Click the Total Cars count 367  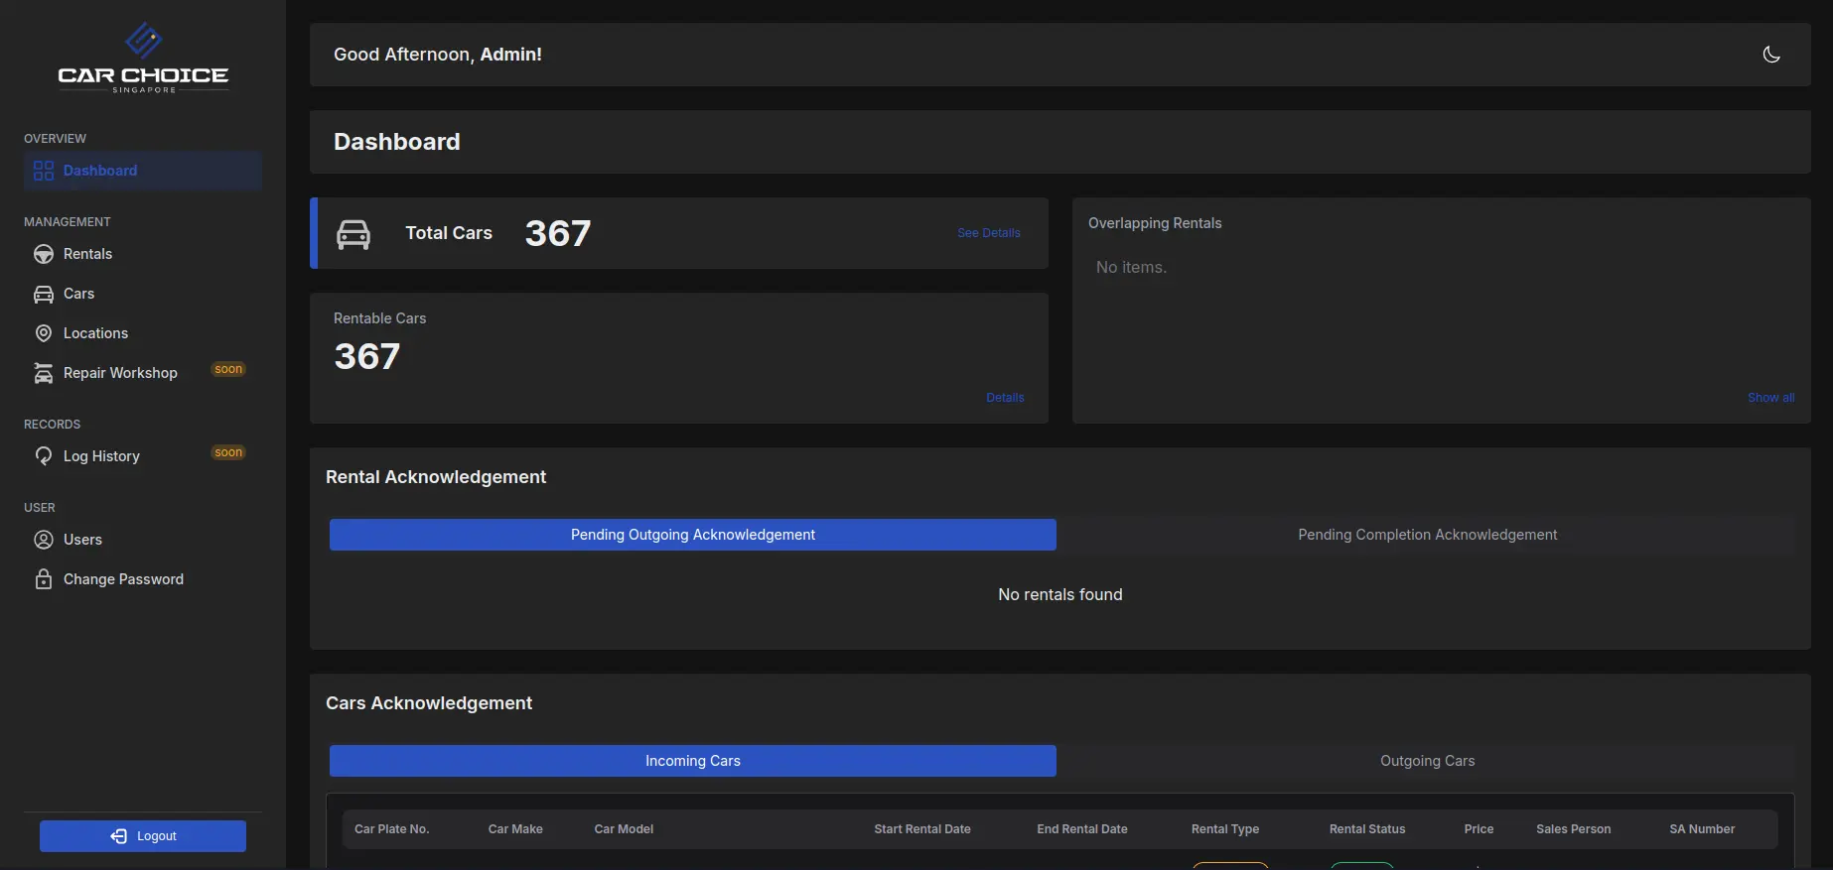tap(558, 233)
